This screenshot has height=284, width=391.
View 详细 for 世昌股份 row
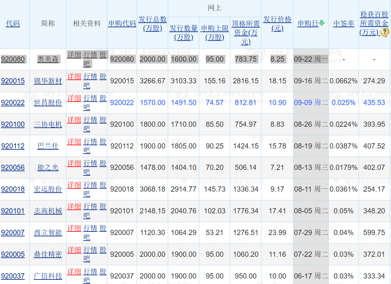[74, 98]
